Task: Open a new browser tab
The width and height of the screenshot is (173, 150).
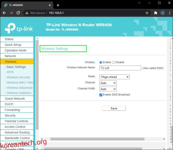Action: click(58, 5)
